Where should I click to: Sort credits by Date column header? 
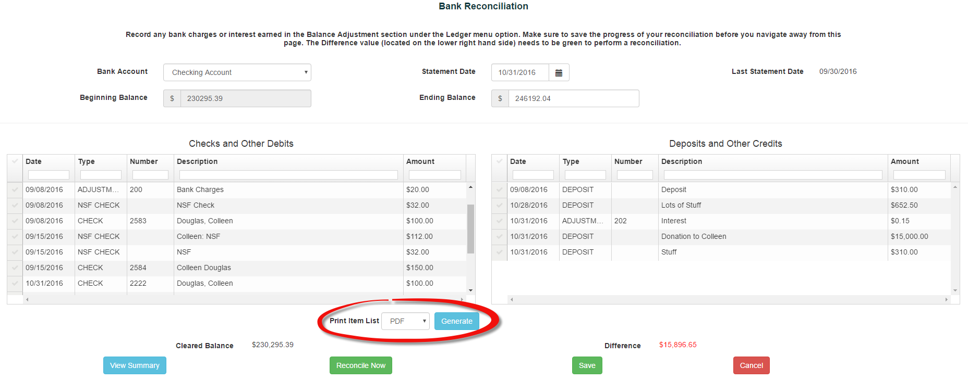click(x=518, y=161)
